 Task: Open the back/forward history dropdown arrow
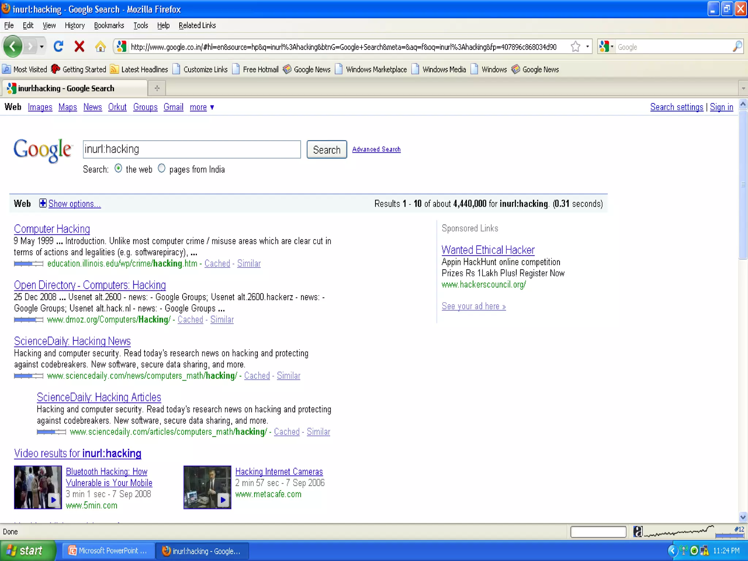42,47
